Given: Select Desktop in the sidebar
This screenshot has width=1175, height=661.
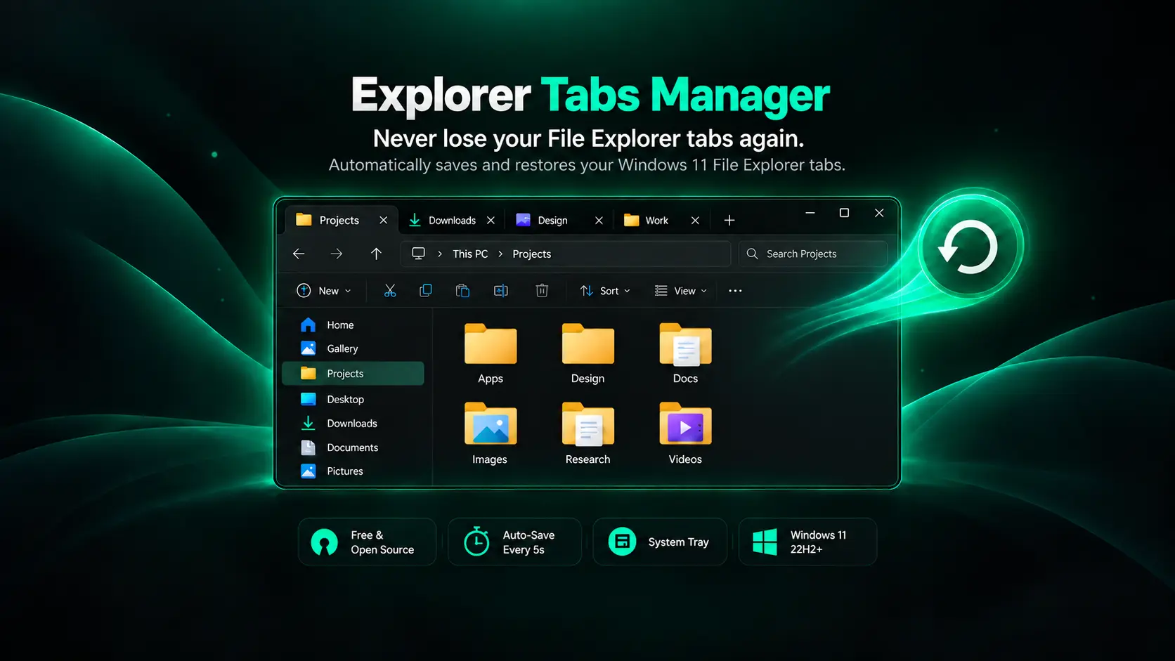Looking at the screenshot, I should [x=353, y=400].
